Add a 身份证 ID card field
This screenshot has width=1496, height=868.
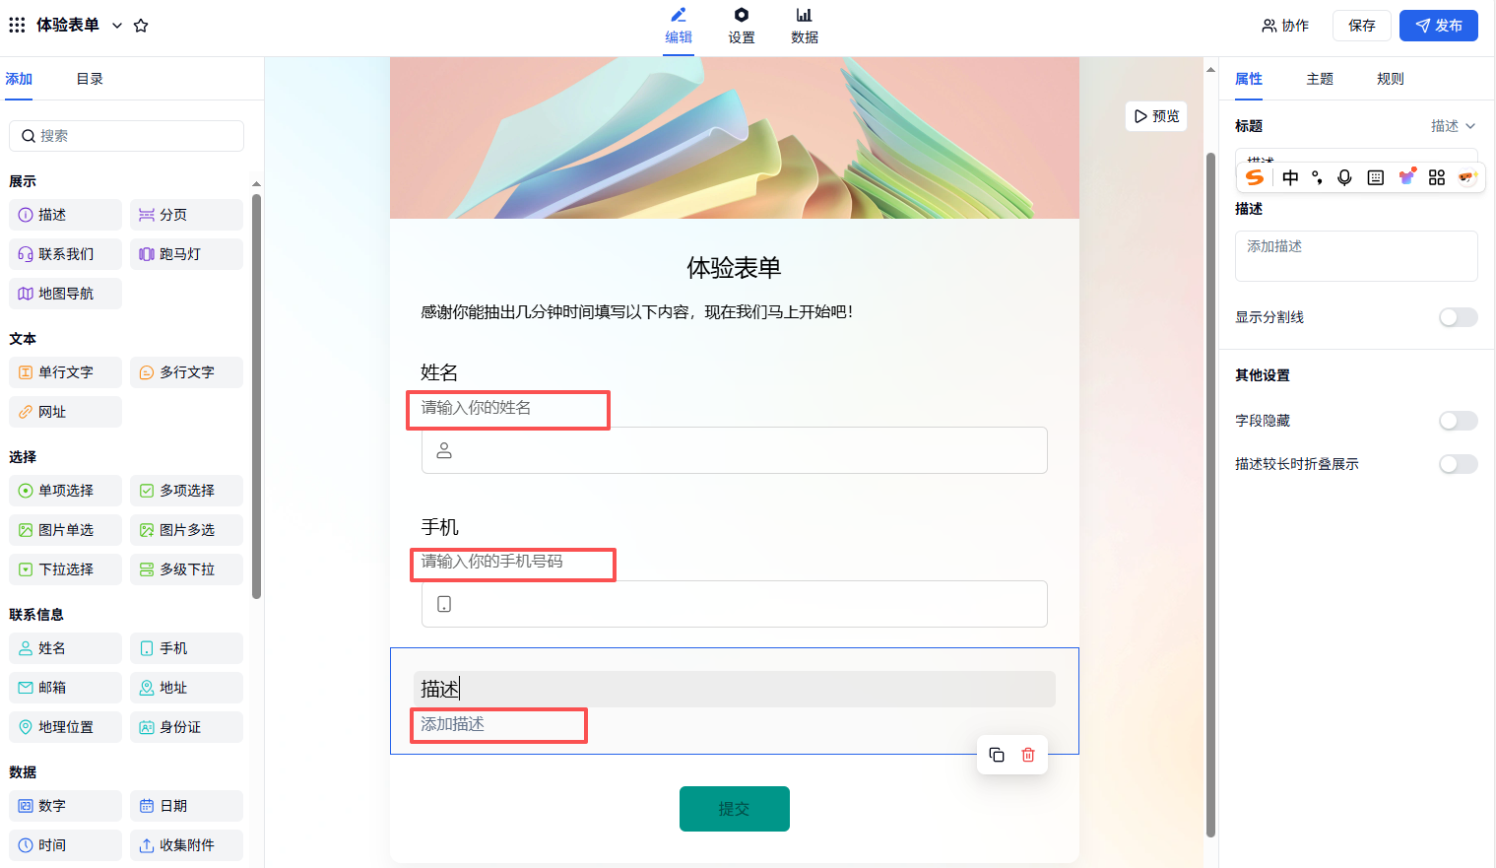[186, 727]
